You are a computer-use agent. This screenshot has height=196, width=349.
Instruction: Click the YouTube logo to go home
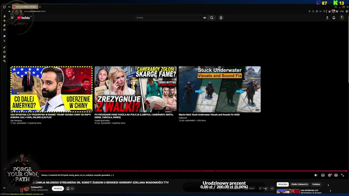[x=24, y=18]
